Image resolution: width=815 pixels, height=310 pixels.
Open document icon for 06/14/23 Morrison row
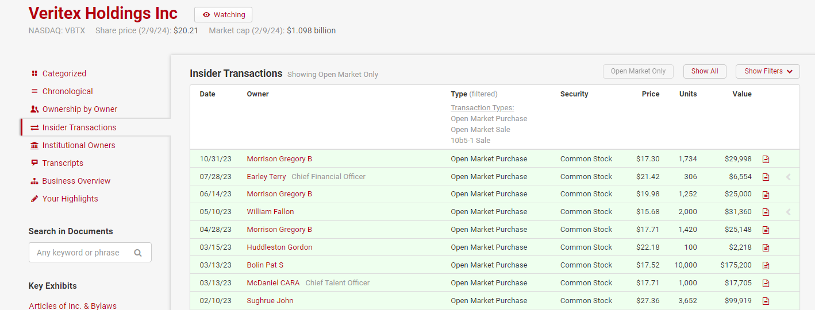[x=766, y=195]
